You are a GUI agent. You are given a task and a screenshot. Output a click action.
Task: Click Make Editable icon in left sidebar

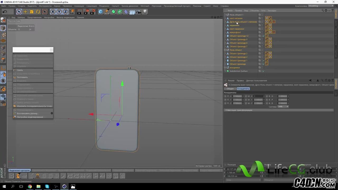point(3,20)
